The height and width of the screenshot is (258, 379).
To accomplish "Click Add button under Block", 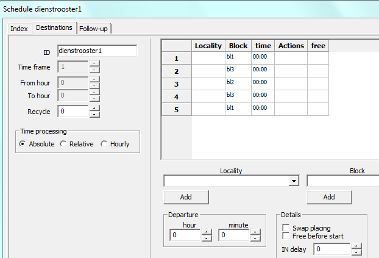I will point(329,197).
